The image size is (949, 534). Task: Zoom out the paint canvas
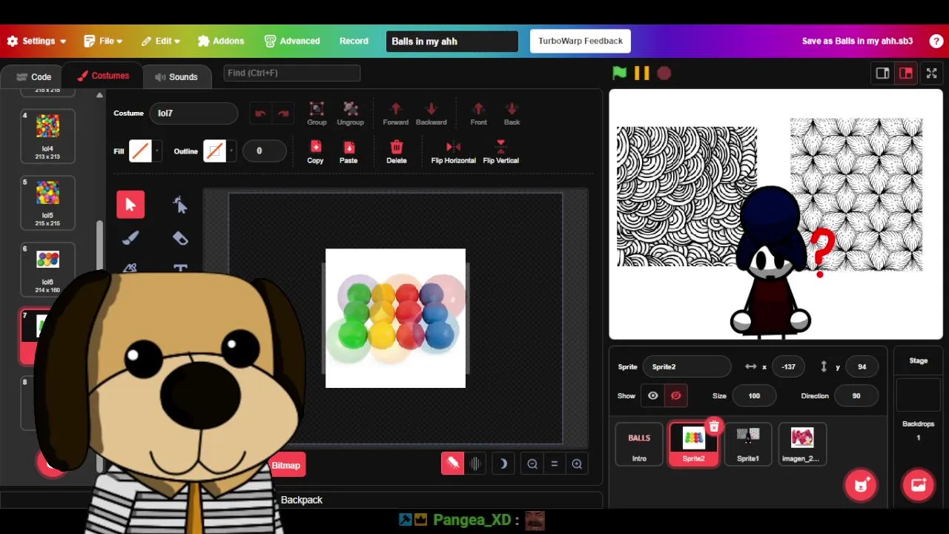click(x=532, y=464)
